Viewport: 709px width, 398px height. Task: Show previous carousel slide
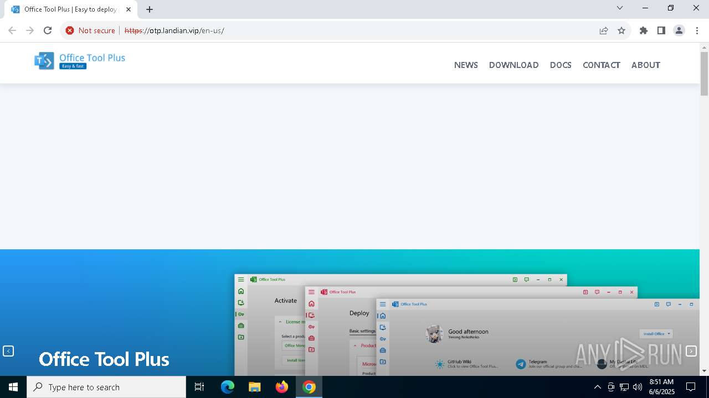point(8,351)
